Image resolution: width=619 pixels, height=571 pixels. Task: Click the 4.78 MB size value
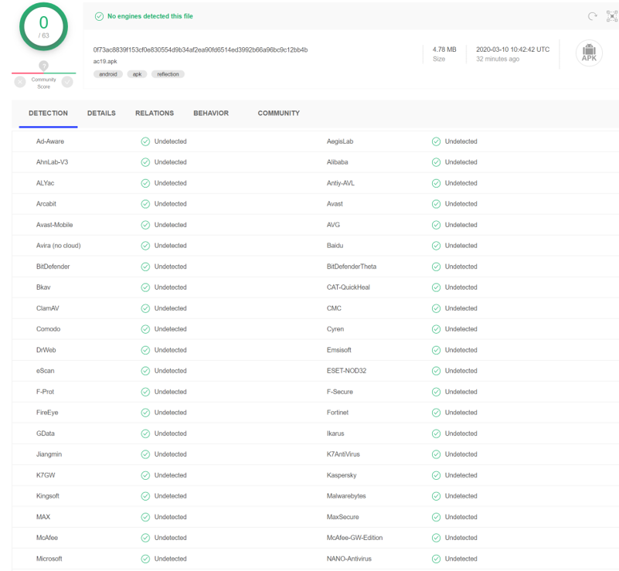click(x=444, y=49)
